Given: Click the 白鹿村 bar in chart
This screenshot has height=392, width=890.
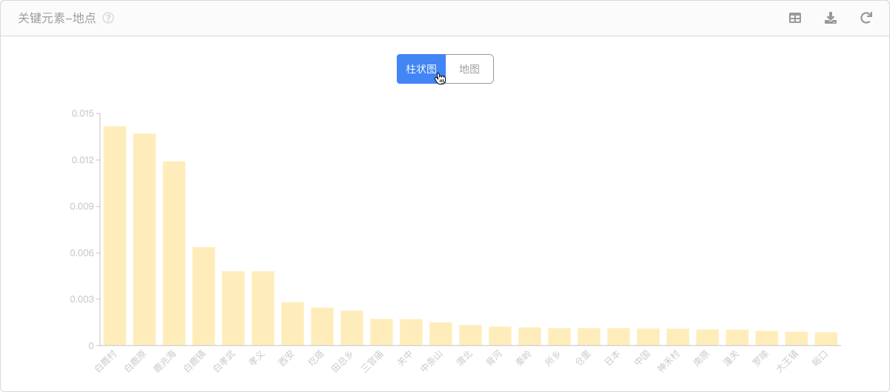Looking at the screenshot, I should click(x=114, y=236).
